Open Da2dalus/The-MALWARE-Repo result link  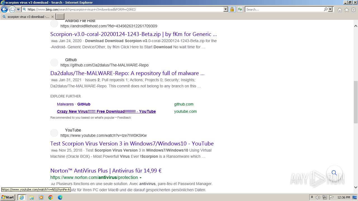(x=127, y=73)
